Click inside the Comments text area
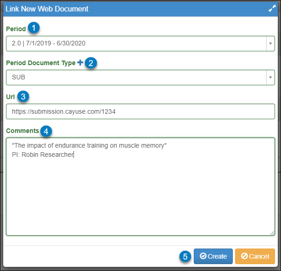This screenshot has height=271, width=281. click(140, 187)
